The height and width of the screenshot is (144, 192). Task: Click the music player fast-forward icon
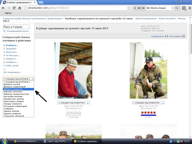(143, 8)
